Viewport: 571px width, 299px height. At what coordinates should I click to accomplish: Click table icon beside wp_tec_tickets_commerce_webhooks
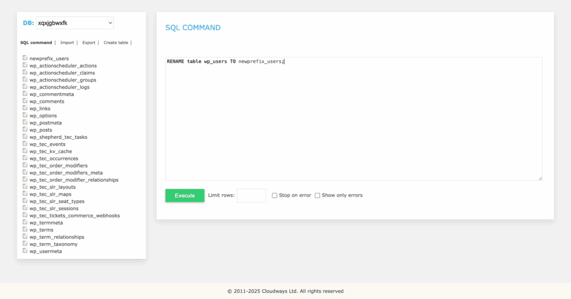point(25,215)
